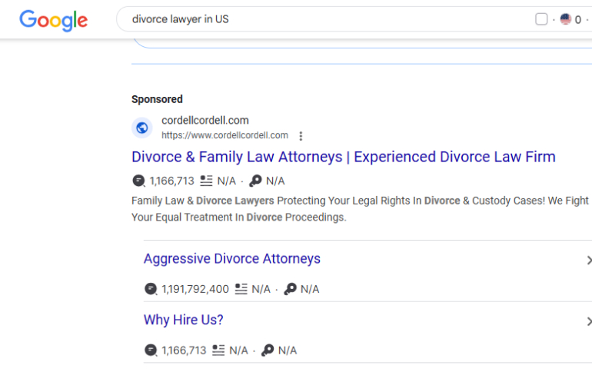The width and height of the screenshot is (592, 382).
Task: Expand the Aggressive Divorce Attorneys chevron
Action: (x=589, y=260)
